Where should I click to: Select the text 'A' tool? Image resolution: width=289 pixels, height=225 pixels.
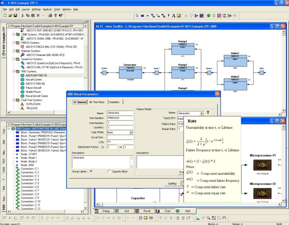point(174,15)
